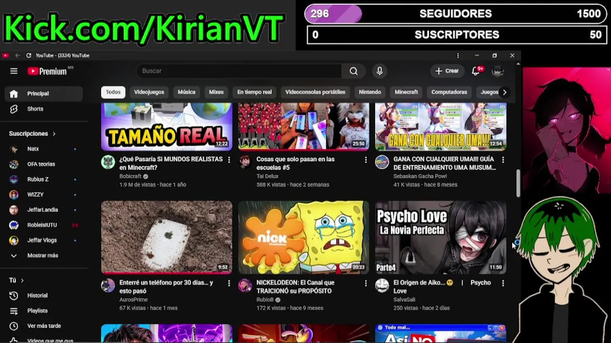
Task: Open AurosPrime channel avatar
Action: tap(108, 285)
